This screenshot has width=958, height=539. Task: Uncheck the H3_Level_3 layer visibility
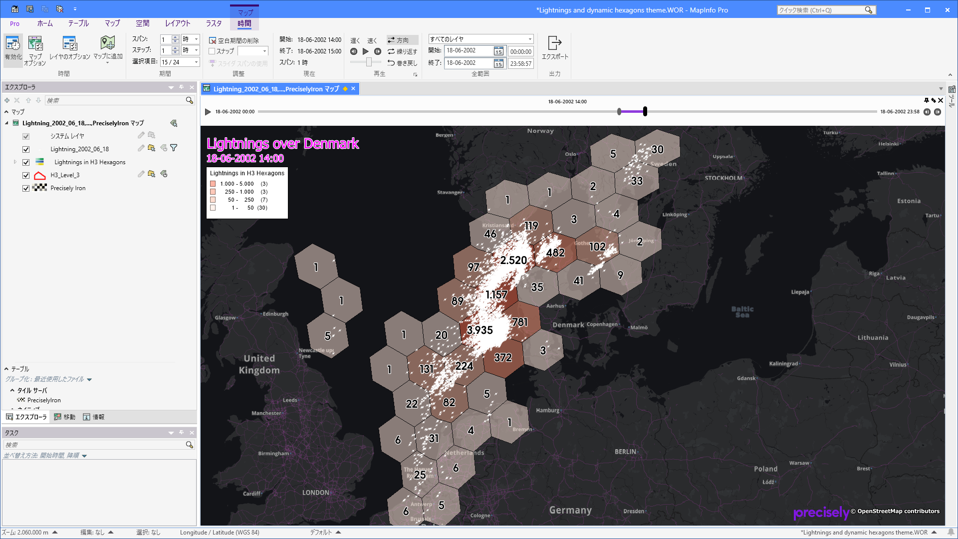(25, 175)
